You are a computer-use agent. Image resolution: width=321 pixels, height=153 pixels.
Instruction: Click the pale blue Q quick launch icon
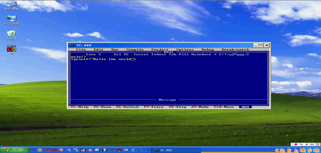point(141,150)
